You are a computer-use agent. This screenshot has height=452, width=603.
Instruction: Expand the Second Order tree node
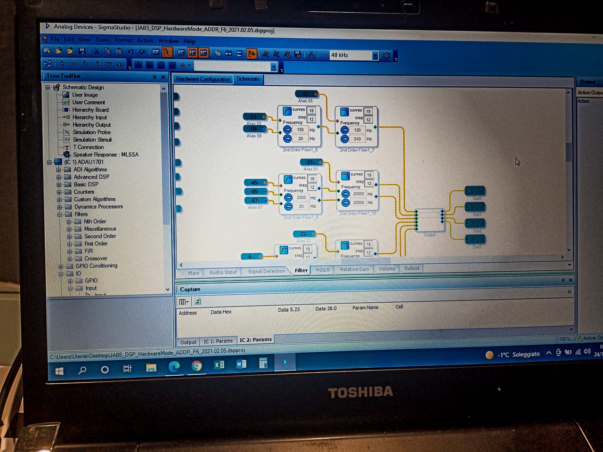(x=69, y=236)
